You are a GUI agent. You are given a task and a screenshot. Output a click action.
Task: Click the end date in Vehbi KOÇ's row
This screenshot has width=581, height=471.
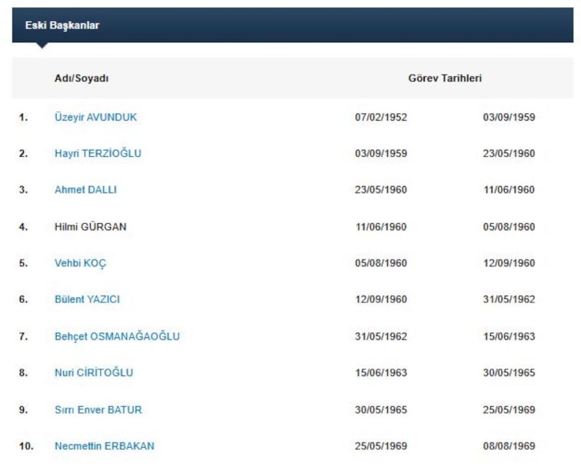tap(508, 263)
